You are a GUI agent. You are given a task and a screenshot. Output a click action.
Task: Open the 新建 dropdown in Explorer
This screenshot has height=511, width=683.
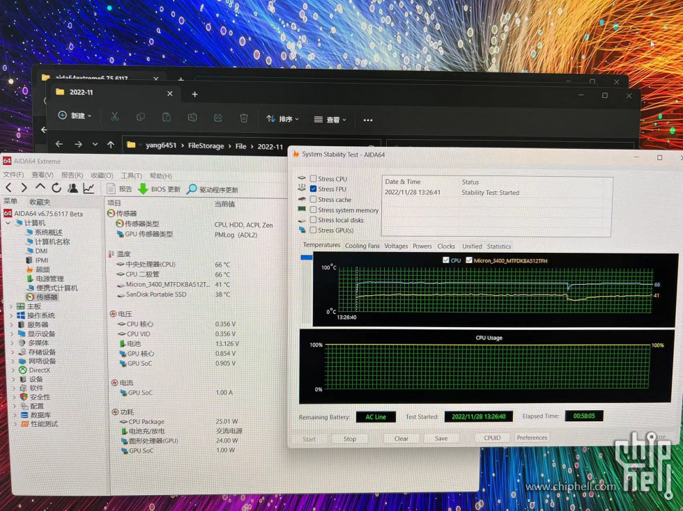click(x=75, y=116)
